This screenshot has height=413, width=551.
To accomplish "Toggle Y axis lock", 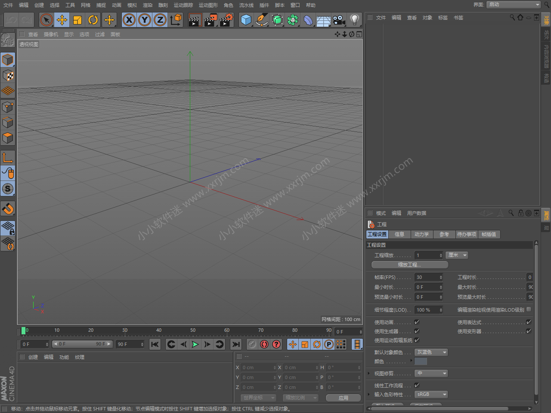I will coord(145,20).
